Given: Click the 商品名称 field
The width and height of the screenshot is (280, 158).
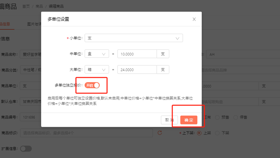Looking at the screenshot, I should point(30,54).
